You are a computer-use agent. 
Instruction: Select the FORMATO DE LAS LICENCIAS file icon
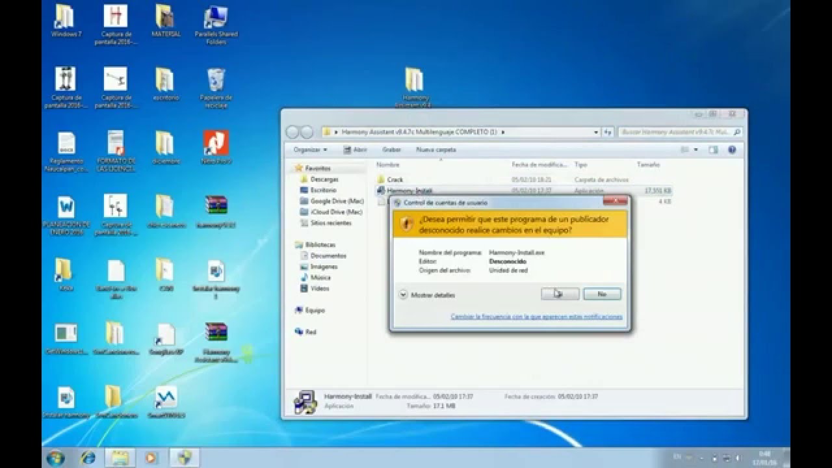point(116,151)
